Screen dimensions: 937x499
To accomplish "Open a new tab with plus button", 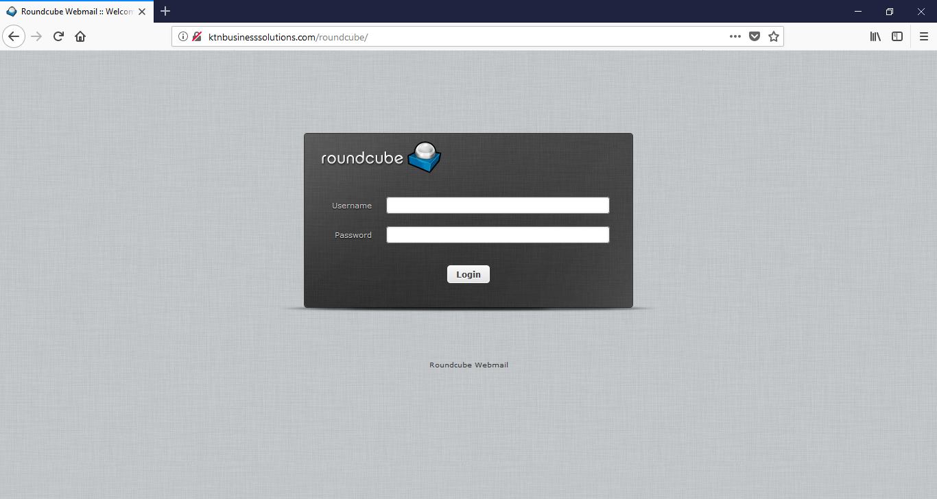I will 165,11.
